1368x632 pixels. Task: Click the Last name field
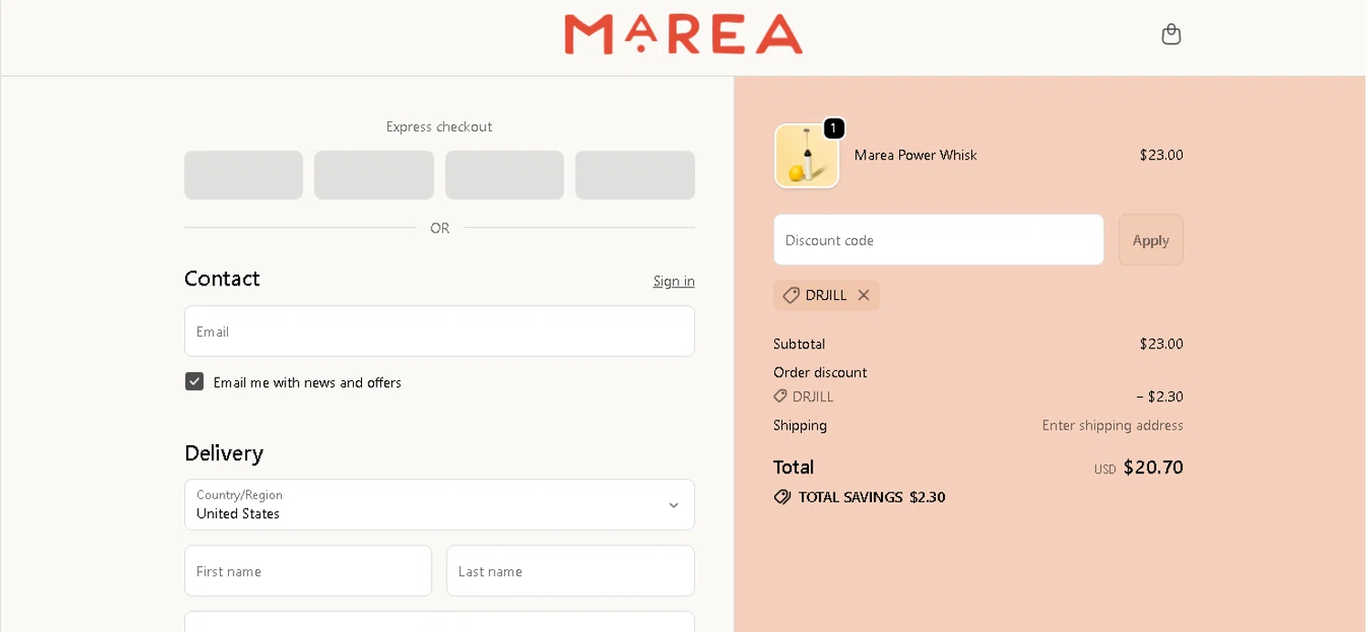coord(571,571)
